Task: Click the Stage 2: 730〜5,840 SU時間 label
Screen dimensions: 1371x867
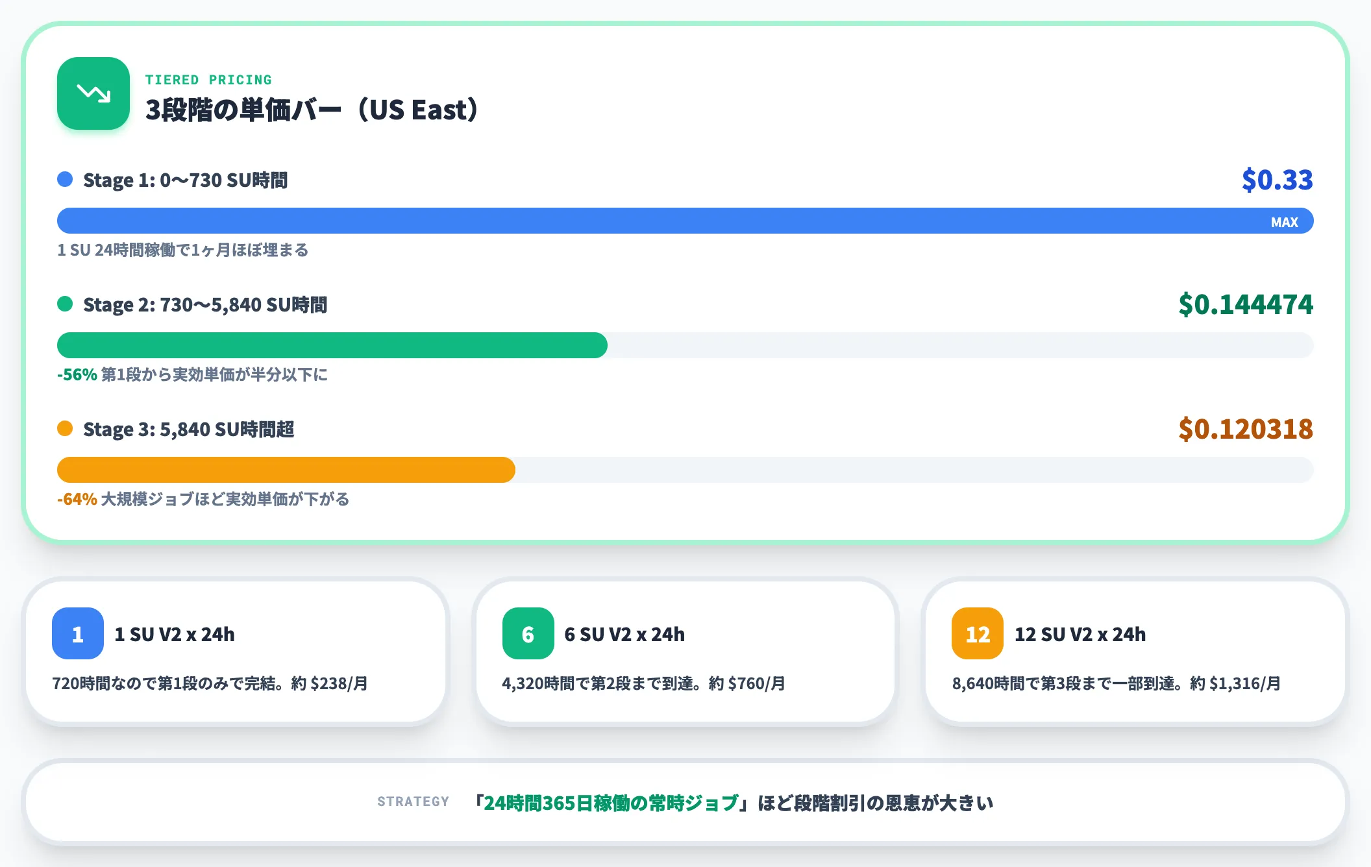Action: point(205,304)
